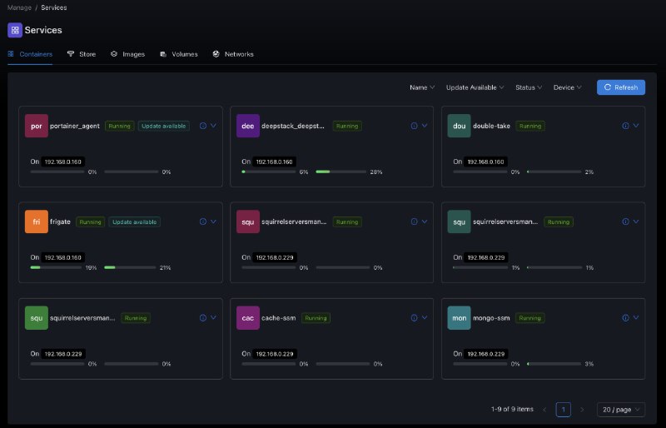Screen dimensions: 666x428
Task: Click the Manage breadcrumb link
Action: pyautogui.click(x=19, y=7)
